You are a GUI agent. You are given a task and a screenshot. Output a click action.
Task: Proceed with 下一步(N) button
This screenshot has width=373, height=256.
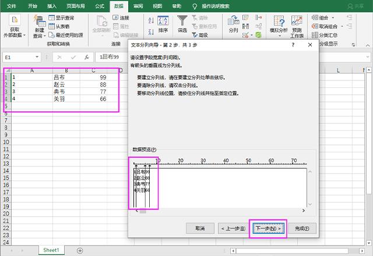click(x=268, y=229)
